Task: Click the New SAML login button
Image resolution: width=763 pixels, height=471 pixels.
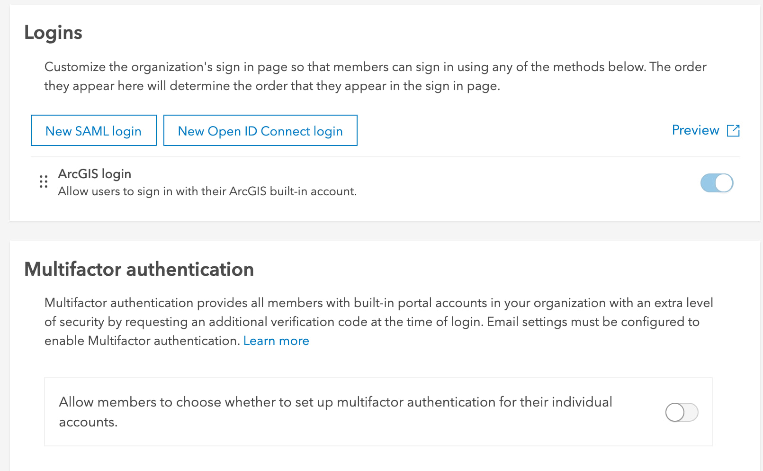Action: click(93, 131)
